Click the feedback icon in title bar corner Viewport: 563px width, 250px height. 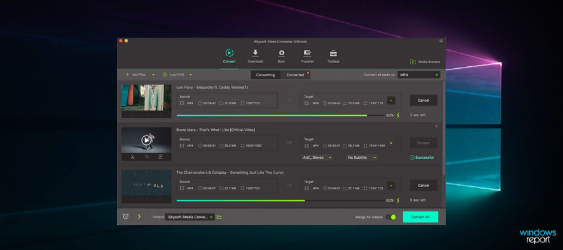coord(441,41)
